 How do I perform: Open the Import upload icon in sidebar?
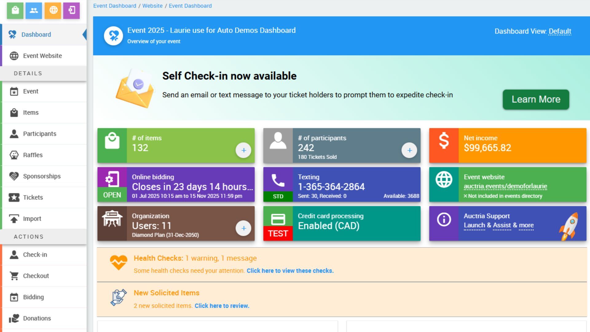(x=14, y=218)
